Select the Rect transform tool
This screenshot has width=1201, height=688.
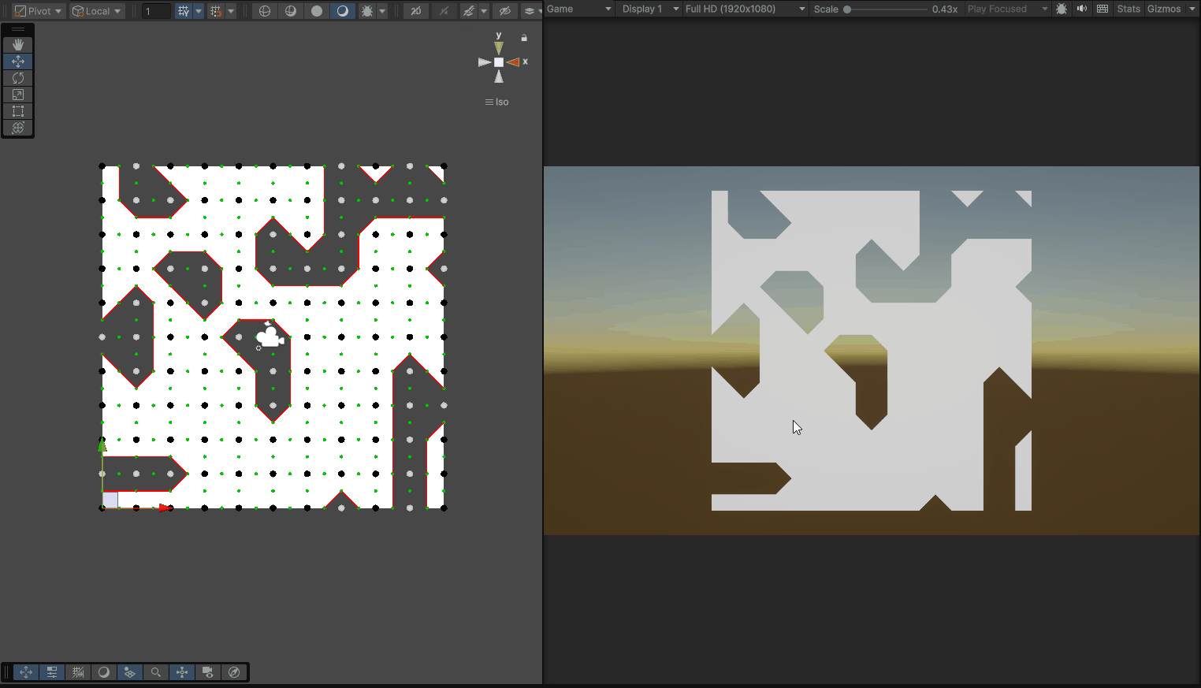[18, 111]
